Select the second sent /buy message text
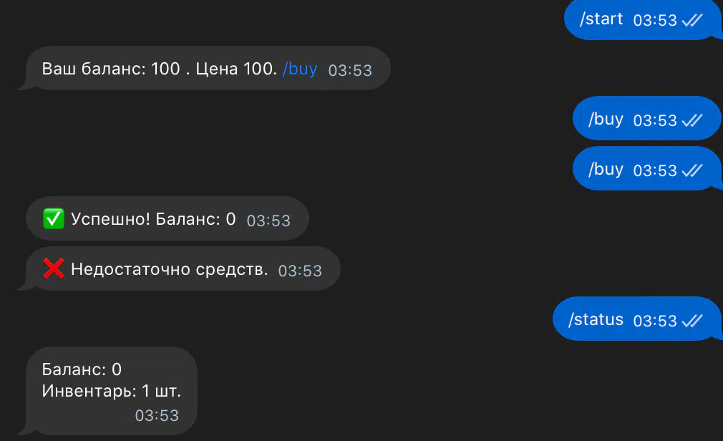Image resolution: width=723 pixels, height=441 pixels. coord(606,170)
